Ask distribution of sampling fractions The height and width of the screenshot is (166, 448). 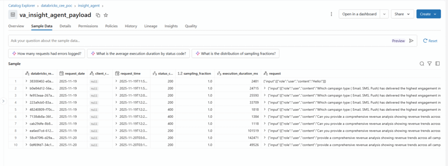point(235,53)
